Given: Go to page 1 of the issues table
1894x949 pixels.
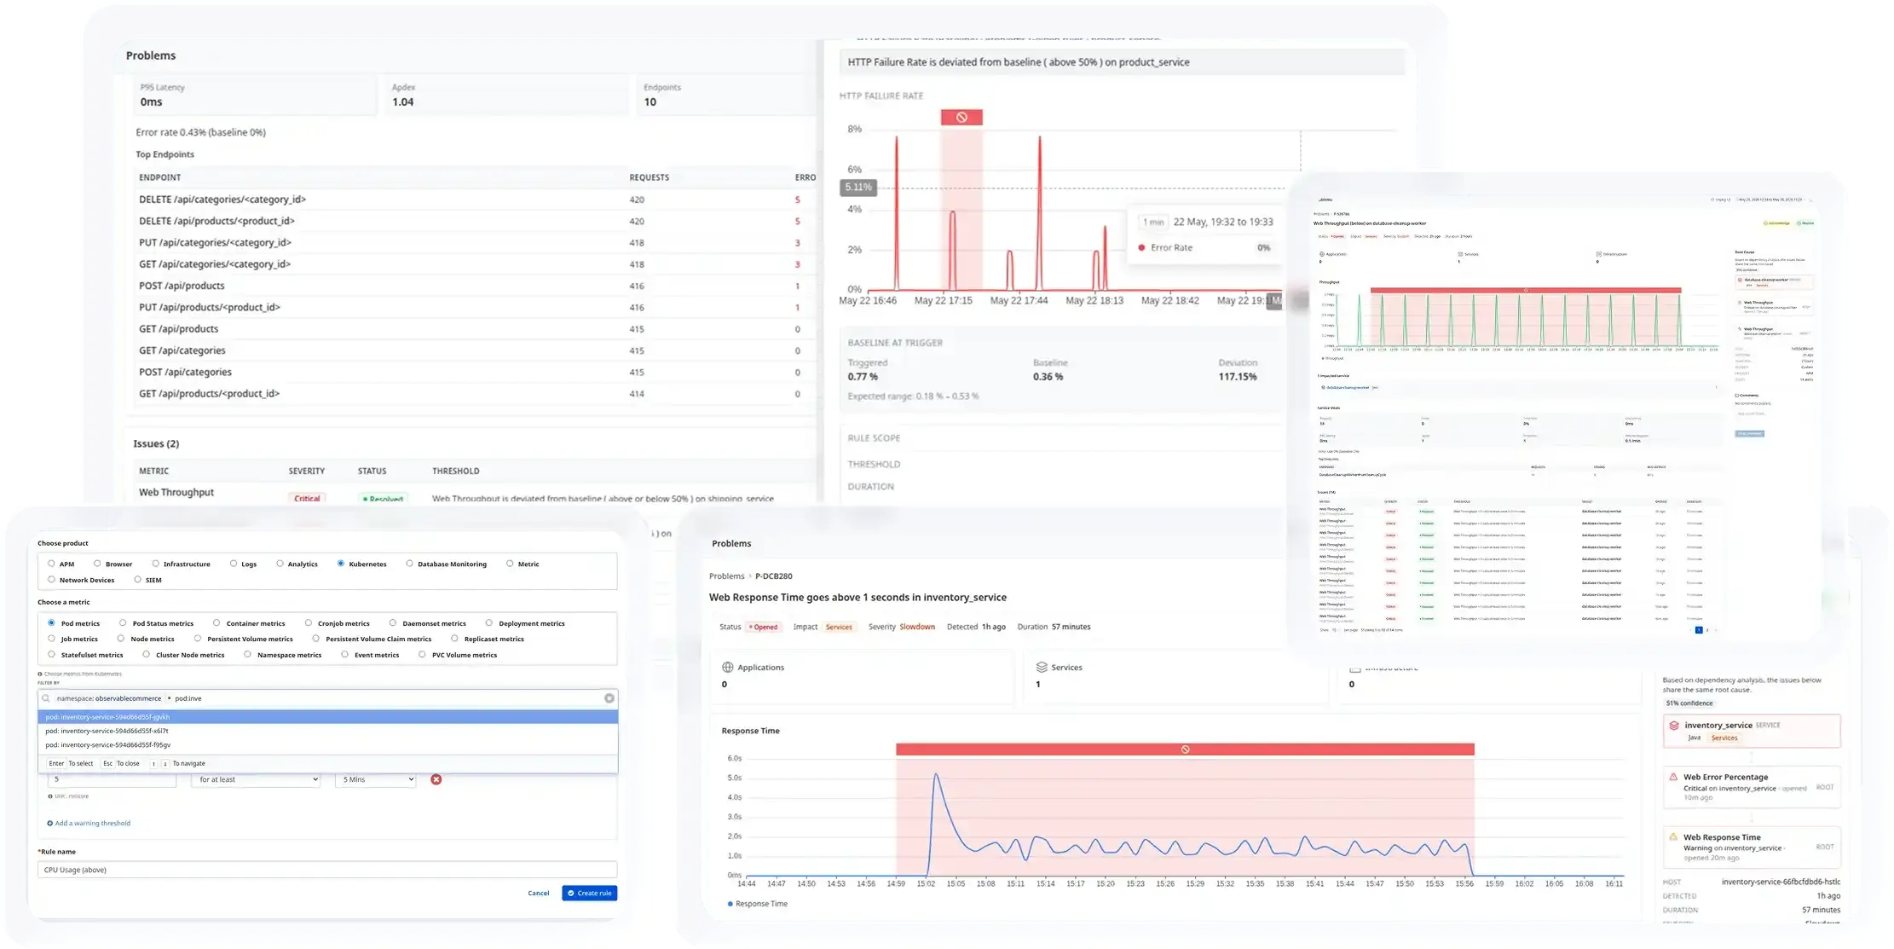Looking at the screenshot, I should [1698, 630].
